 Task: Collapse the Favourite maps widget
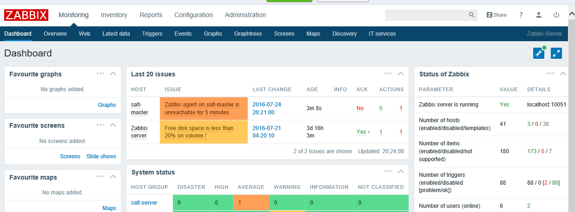pos(113,176)
